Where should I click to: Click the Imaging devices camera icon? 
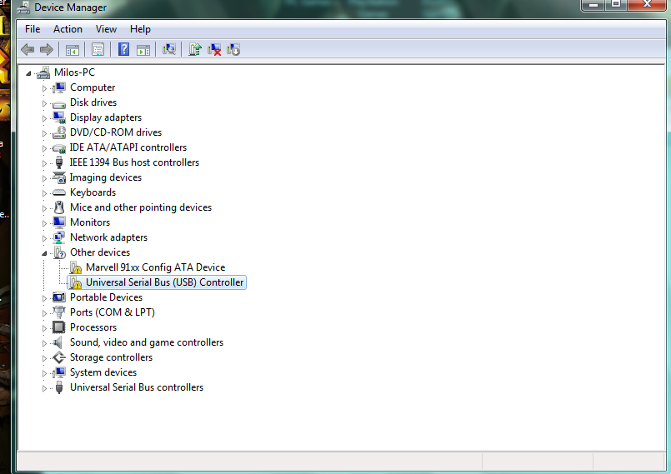tap(58, 177)
